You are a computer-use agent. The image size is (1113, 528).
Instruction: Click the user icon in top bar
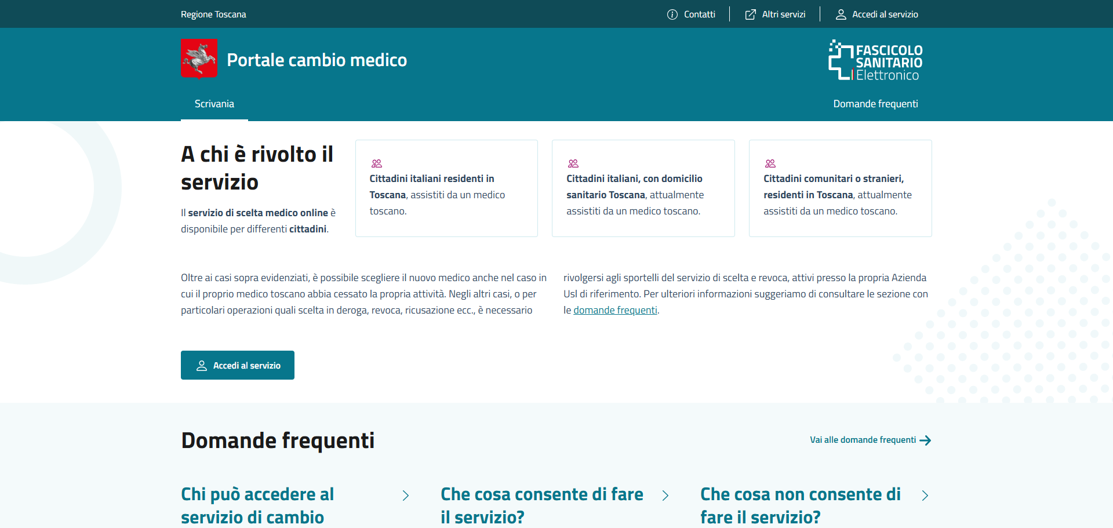pyautogui.click(x=841, y=14)
